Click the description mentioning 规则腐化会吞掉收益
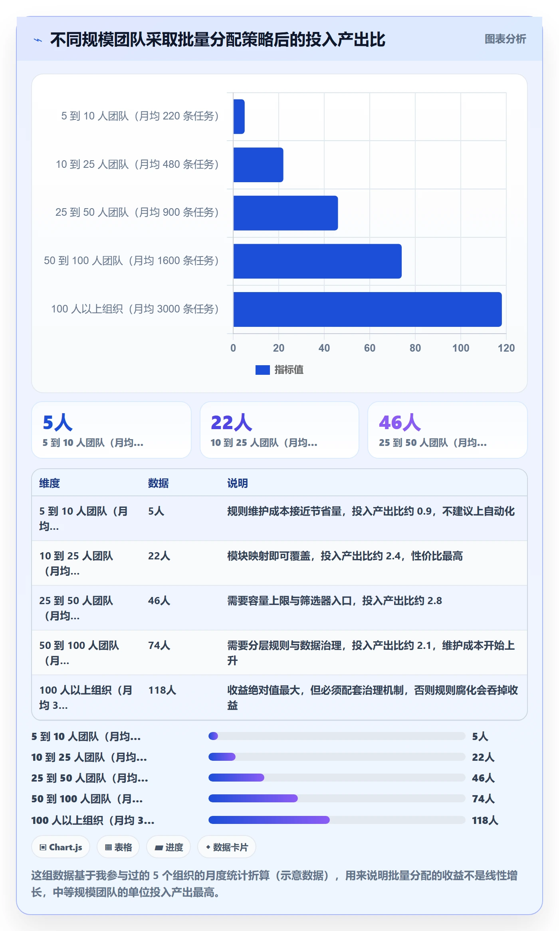Viewport: 559px width, 931px height. [373, 698]
